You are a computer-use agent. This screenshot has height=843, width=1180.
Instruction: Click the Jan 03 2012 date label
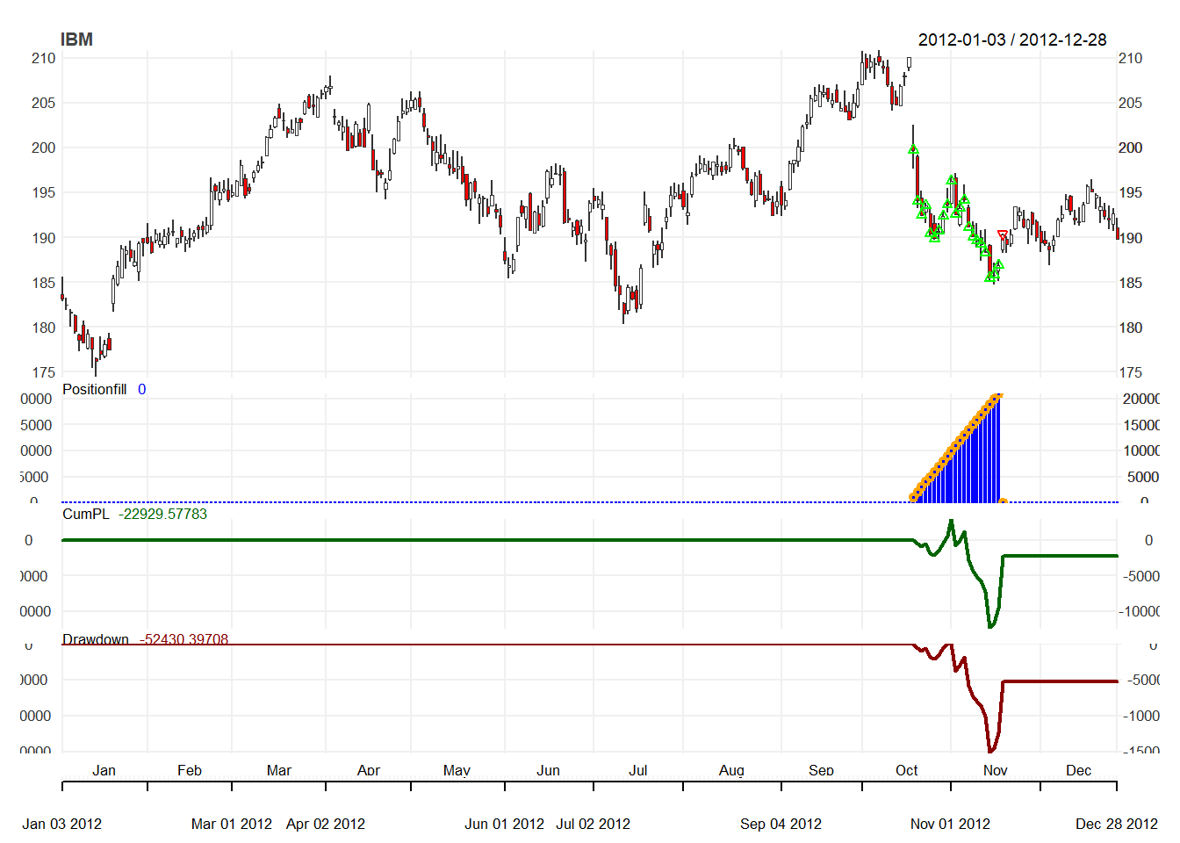click(x=61, y=824)
